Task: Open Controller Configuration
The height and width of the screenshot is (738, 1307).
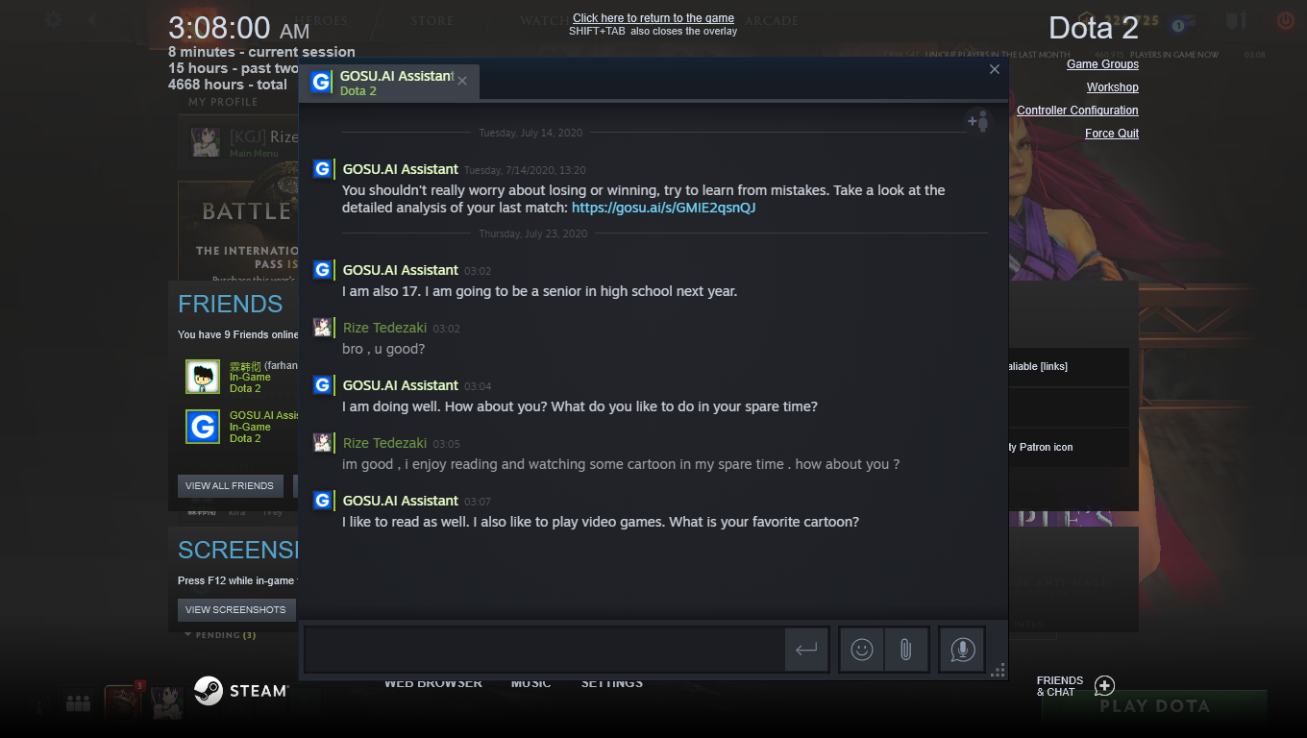Action: click(1077, 111)
